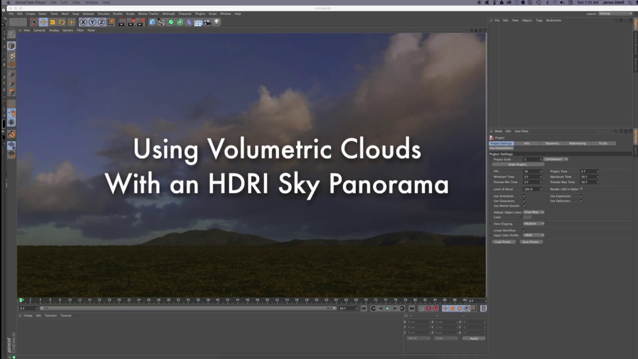Viewport: 638px width, 359px height.
Task: Toggle the Z axis lock
Action: click(102, 22)
